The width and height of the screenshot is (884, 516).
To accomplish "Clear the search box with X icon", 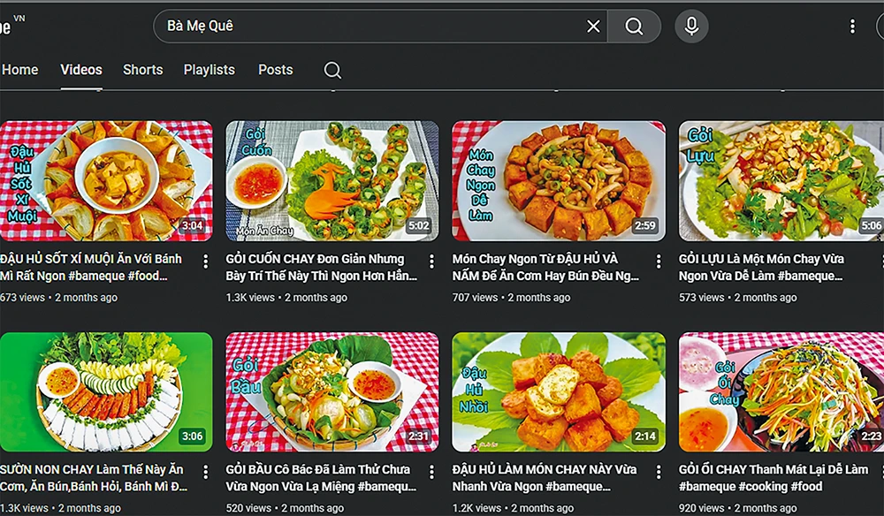I will click(593, 27).
